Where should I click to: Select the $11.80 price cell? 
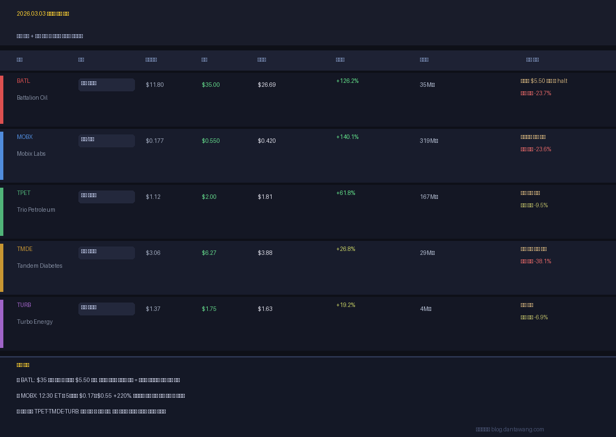(x=155, y=85)
